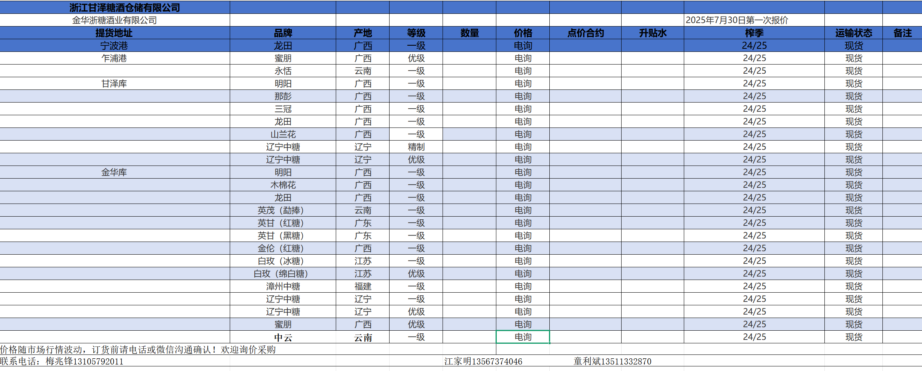Select the 金华库 warehouse cell
The height and width of the screenshot is (371, 922).
[x=114, y=172]
